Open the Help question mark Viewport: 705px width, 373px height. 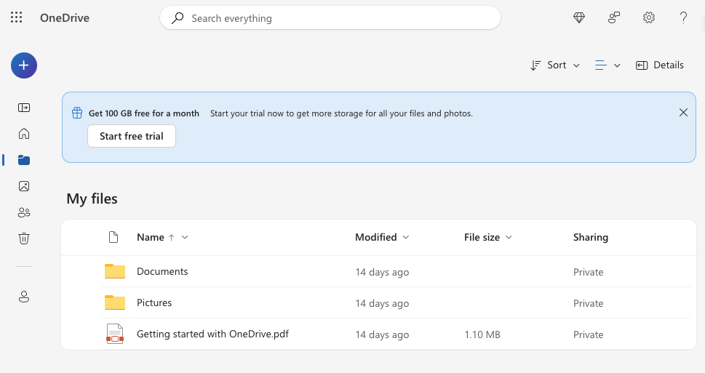point(683,17)
